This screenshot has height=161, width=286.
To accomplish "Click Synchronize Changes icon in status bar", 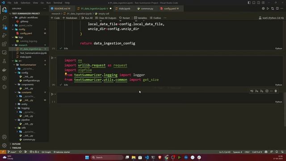I will tap(20, 152).
